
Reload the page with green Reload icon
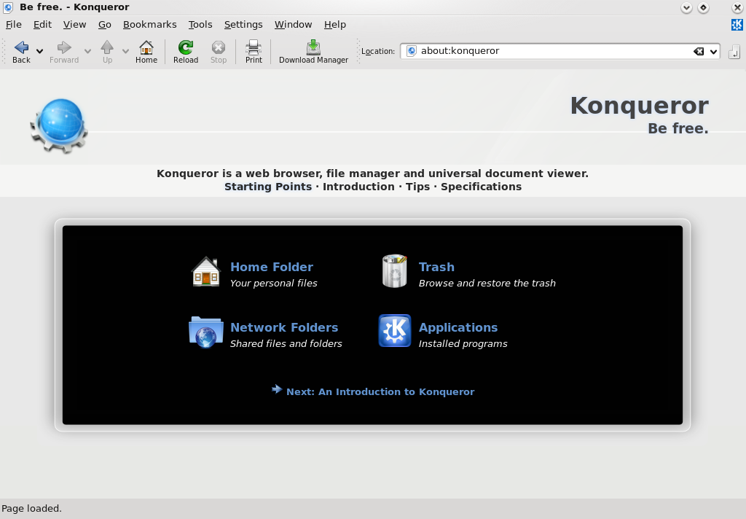pos(186,47)
